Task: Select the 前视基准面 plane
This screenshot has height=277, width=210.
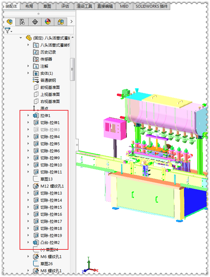Action: tap(50, 87)
